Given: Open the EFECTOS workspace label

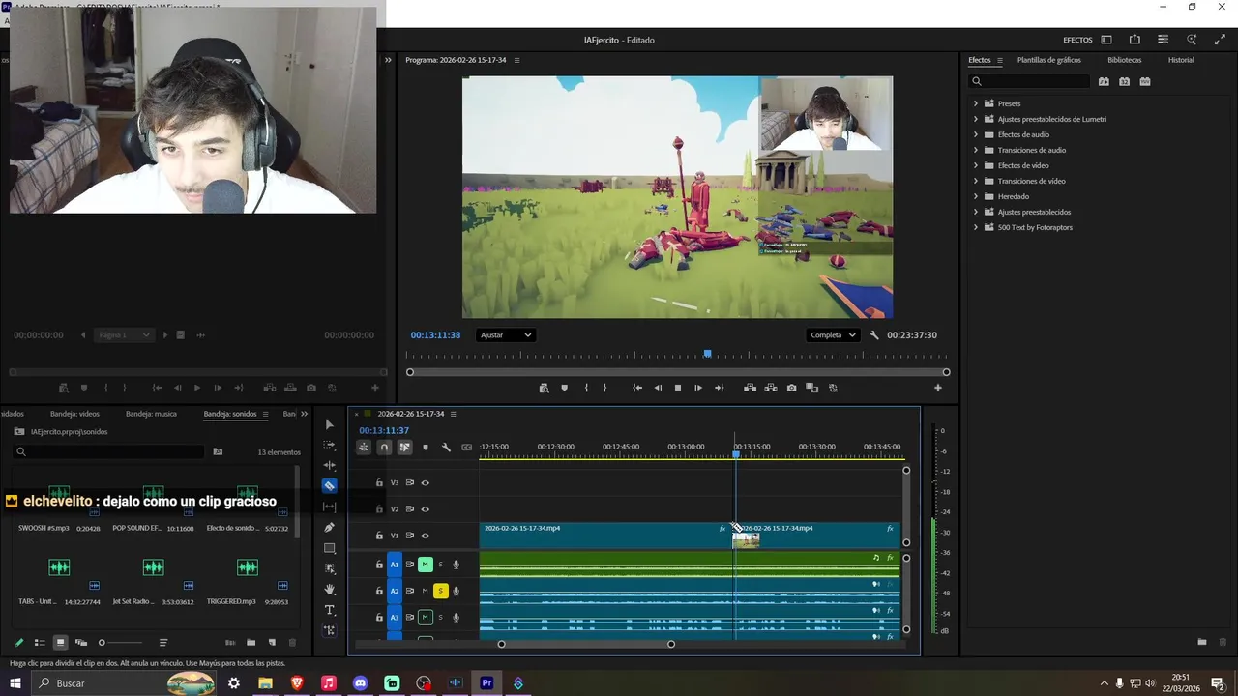Looking at the screenshot, I should tap(1077, 40).
